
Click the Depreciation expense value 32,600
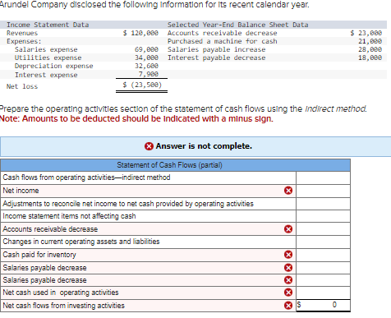(146, 66)
